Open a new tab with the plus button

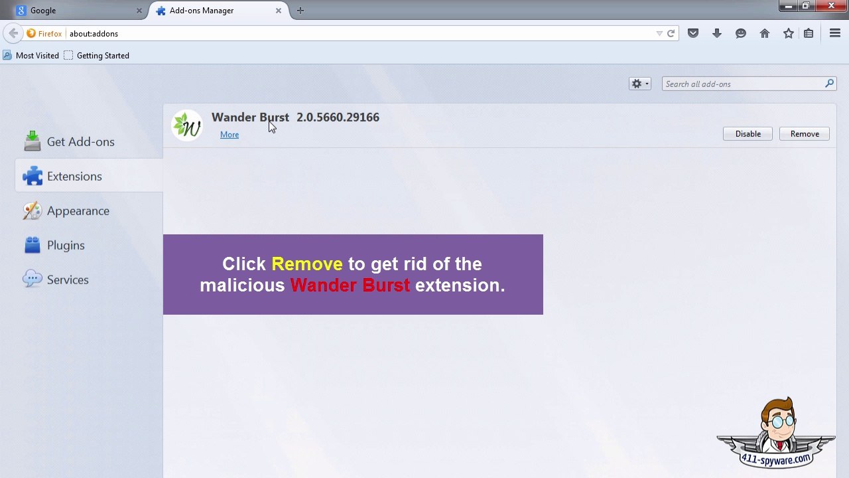point(300,11)
